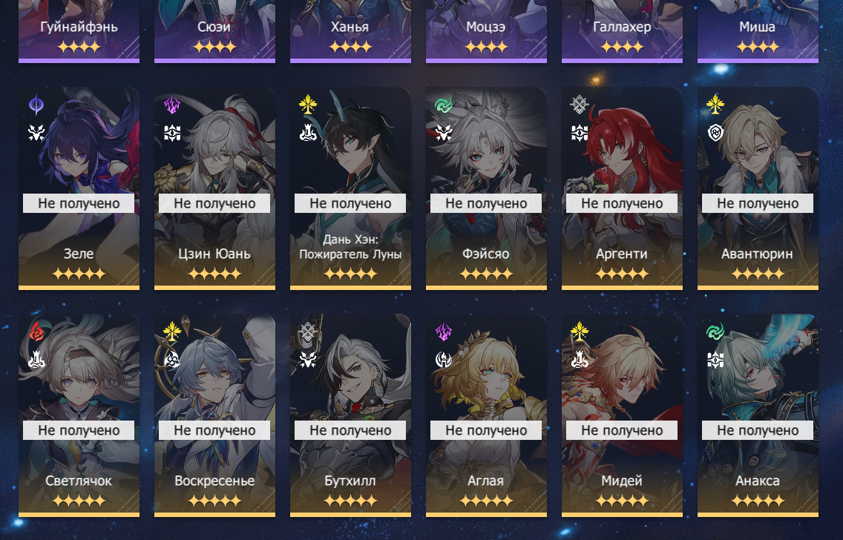Click the Fire element icon on Светлячок's card
The image size is (843, 540).
click(36, 332)
